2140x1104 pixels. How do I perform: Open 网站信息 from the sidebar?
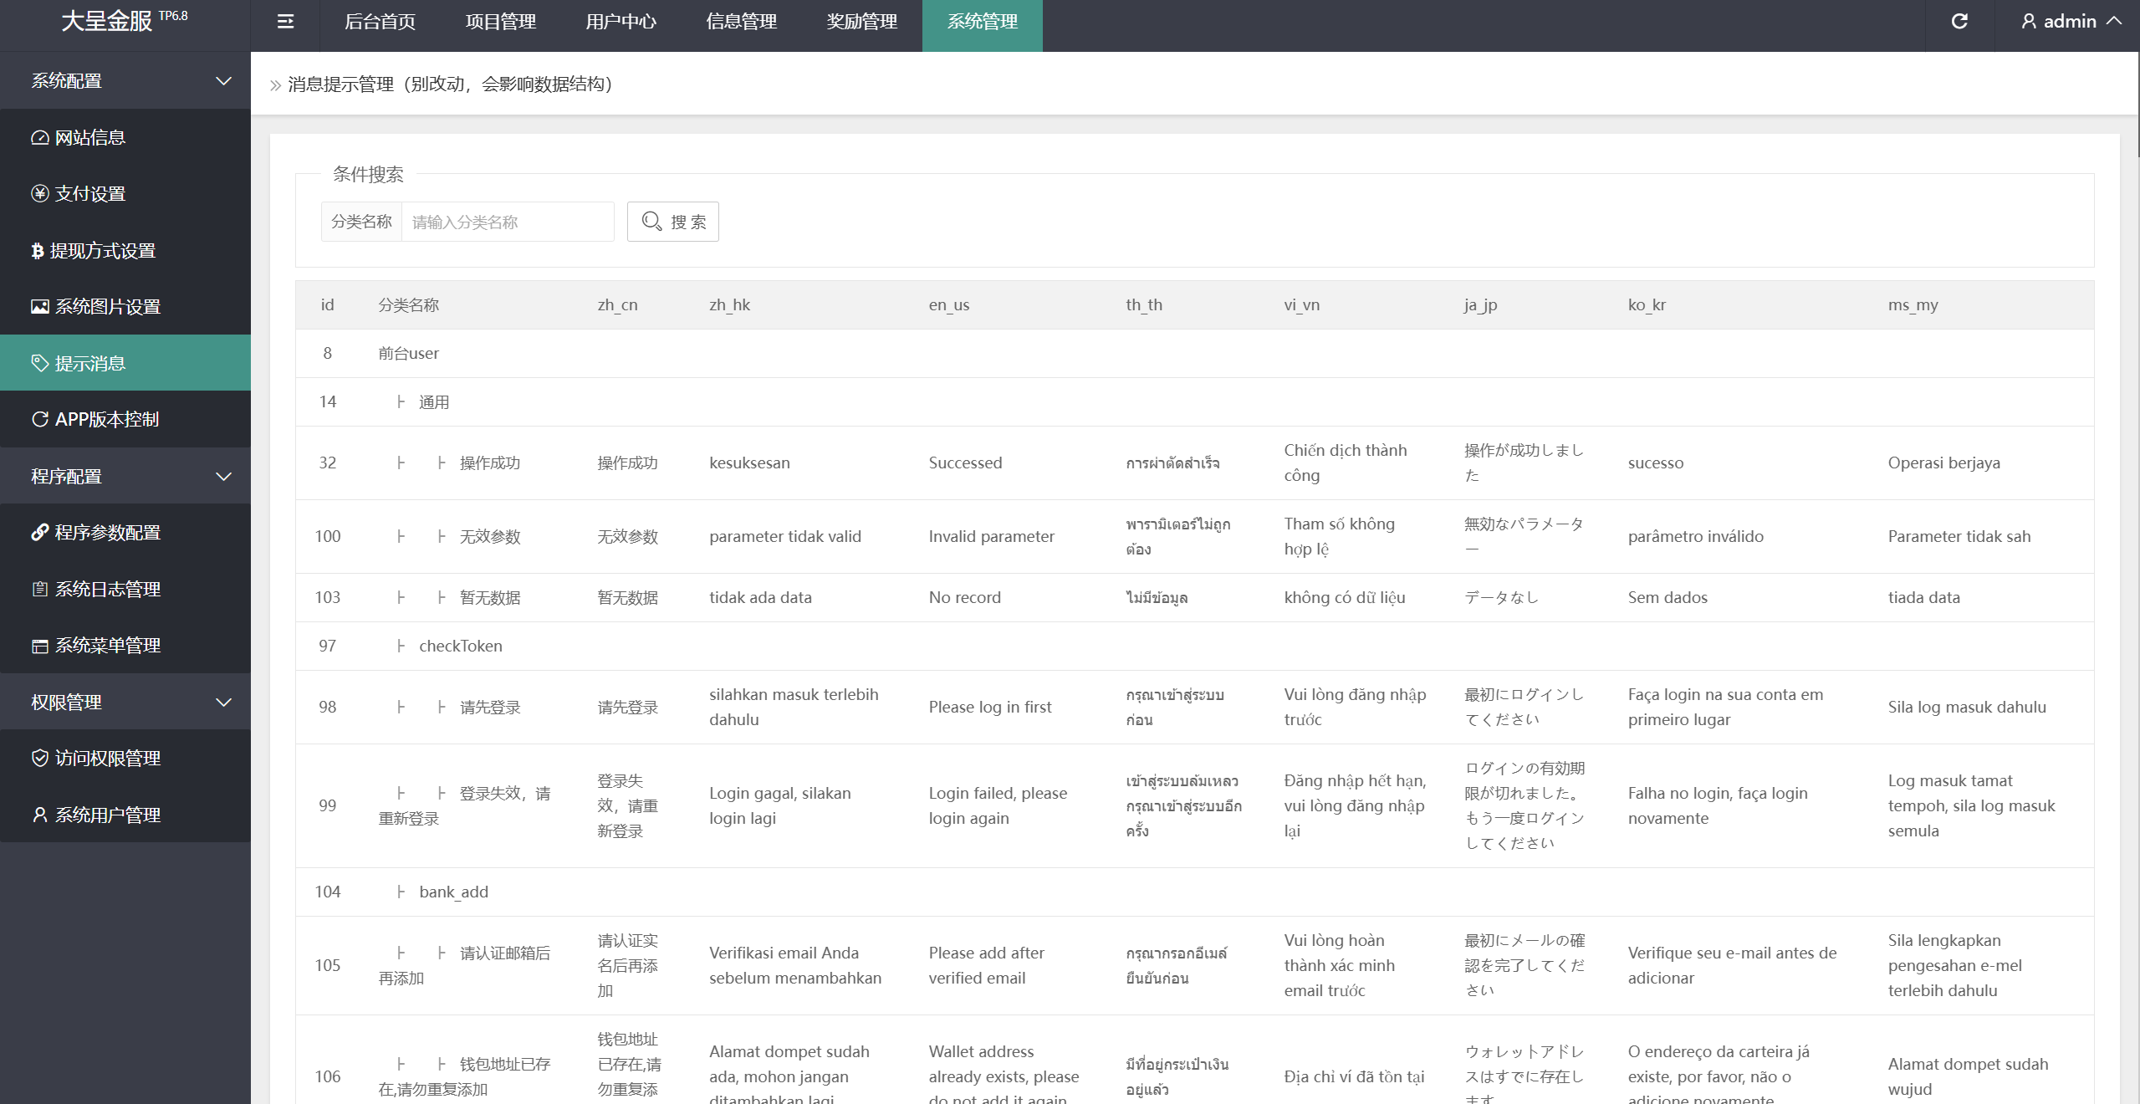(x=90, y=137)
